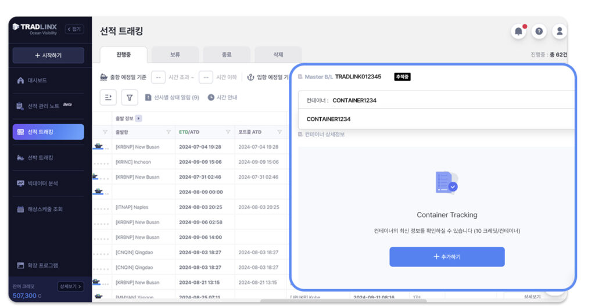Open filter on ETD/ATD column header
Viewport: 595px width, 306px height.
228,132
